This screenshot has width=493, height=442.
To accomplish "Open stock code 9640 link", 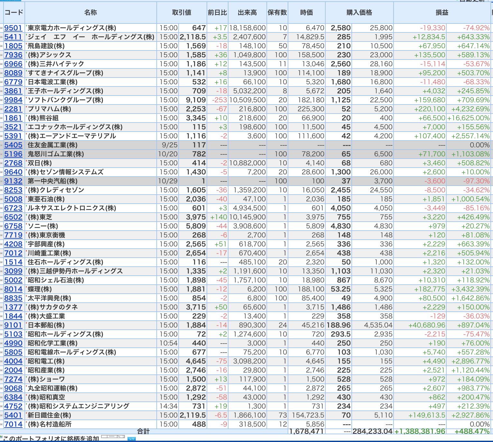I will tap(13, 172).
